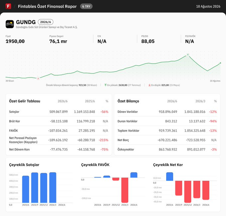Click the Özkaynaklar -3% change
The image size is (226, 216).
tap(214, 149)
